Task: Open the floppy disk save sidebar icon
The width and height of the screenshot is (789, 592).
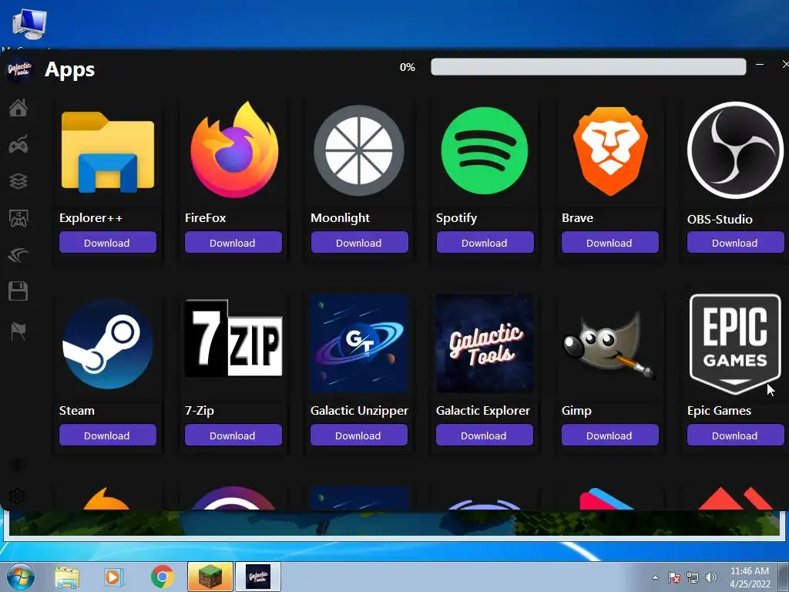Action: (x=18, y=291)
